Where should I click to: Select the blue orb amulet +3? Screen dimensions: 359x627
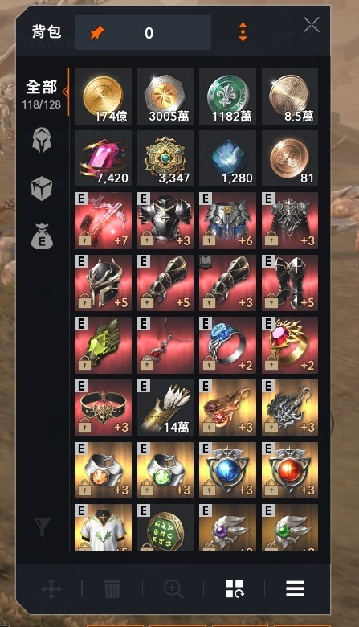pyautogui.click(x=227, y=470)
